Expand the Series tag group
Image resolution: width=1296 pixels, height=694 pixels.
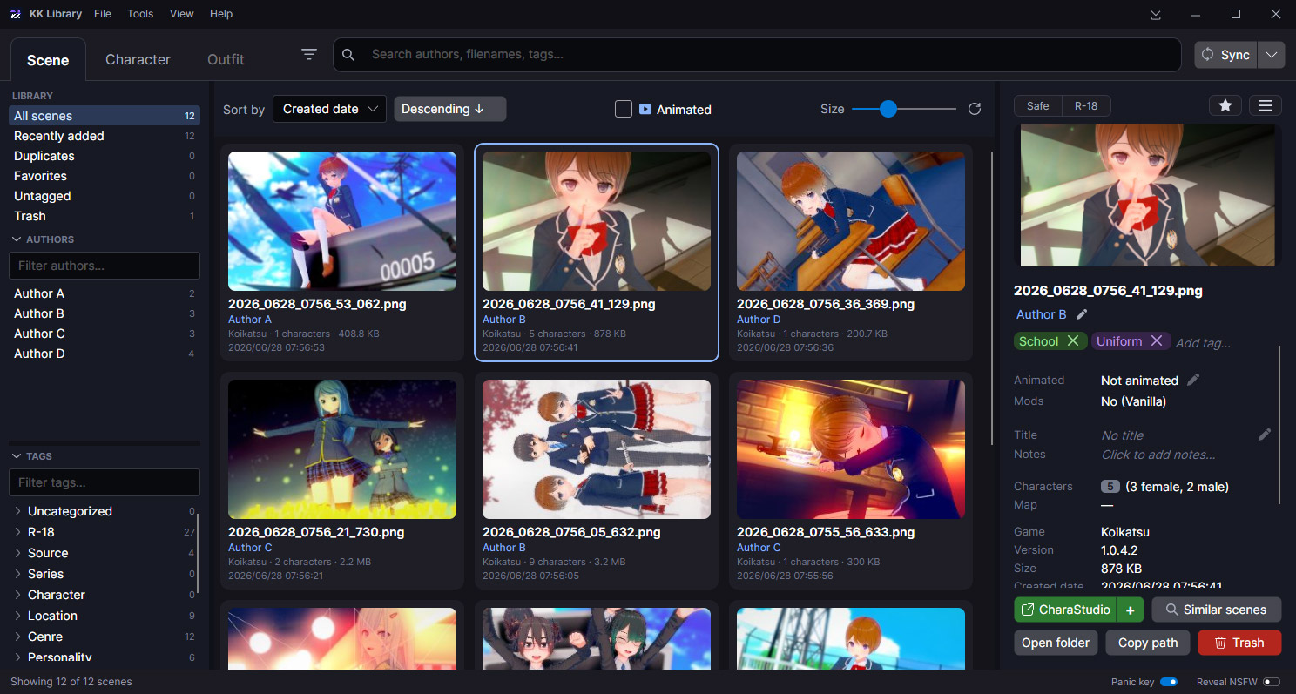click(x=18, y=574)
